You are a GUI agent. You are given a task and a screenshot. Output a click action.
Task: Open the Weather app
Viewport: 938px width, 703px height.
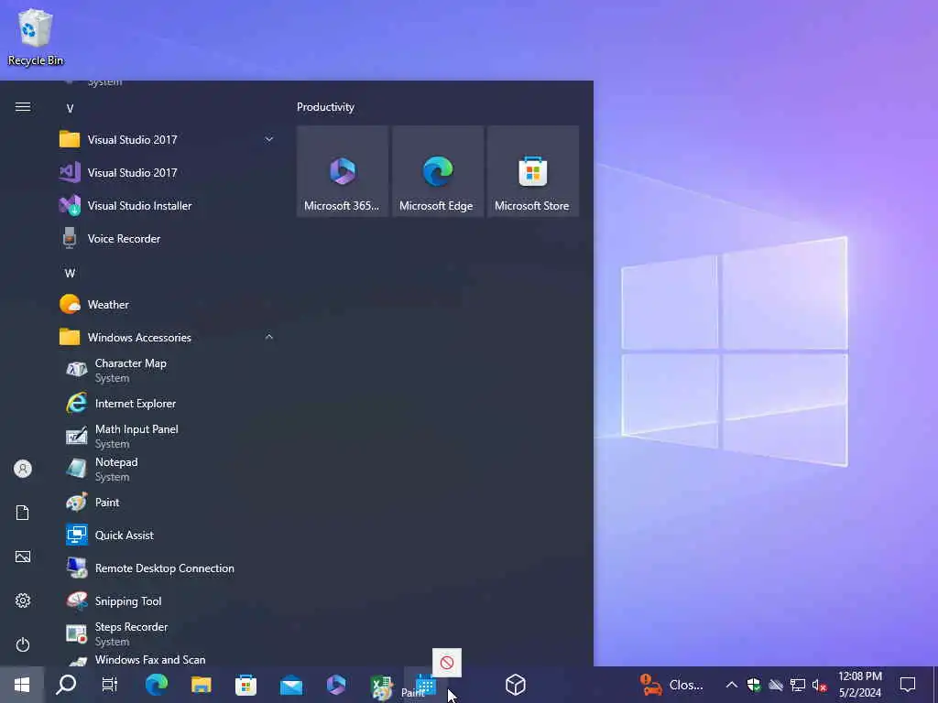coord(167,304)
